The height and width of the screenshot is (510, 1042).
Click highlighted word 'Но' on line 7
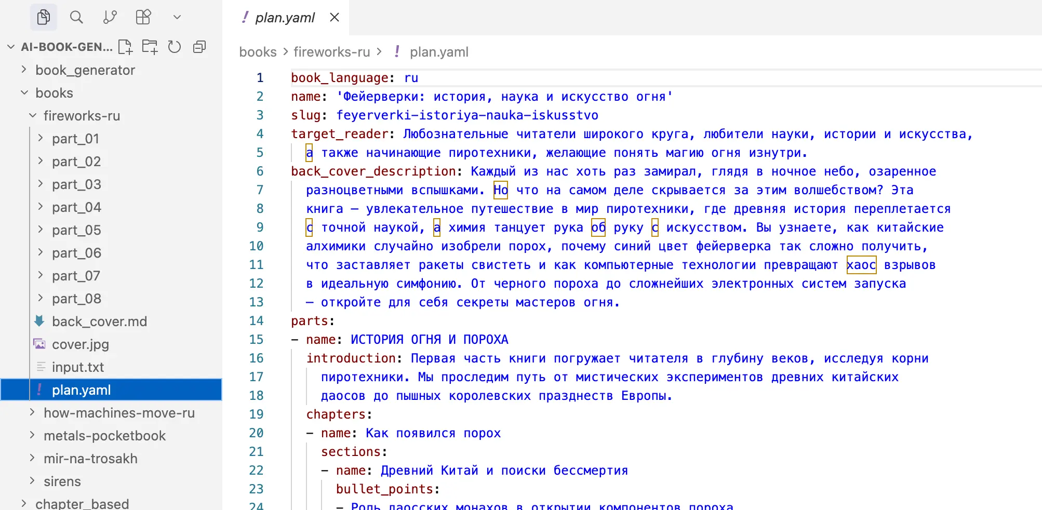pos(501,190)
